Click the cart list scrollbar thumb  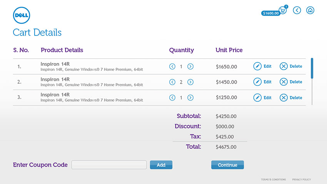(x=312, y=68)
